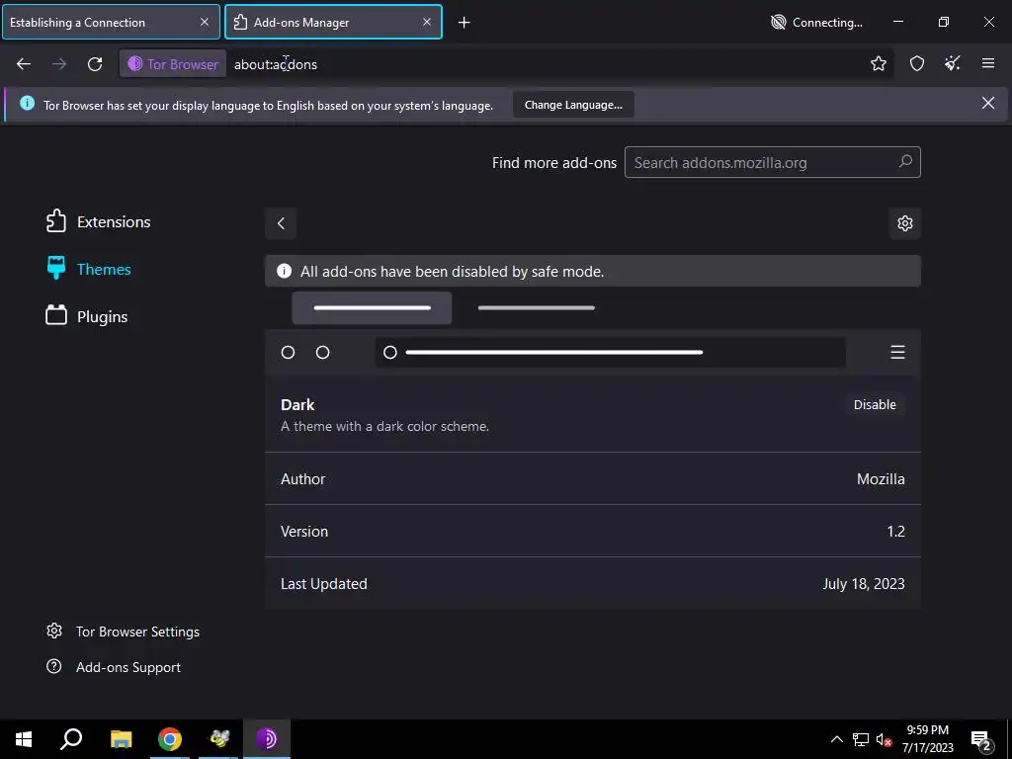The height and width of the screenshot is (759, 1012).
Task: Click the version value 1.2
Action: (x=895, y=531)
